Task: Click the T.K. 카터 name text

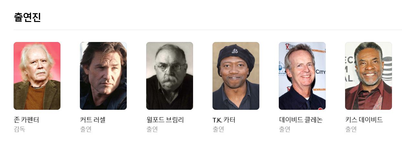Action: [224, 120]
